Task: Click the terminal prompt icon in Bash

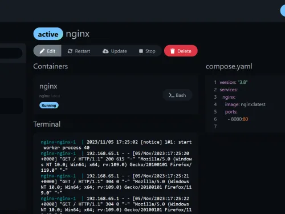Action: pos(172,95)
